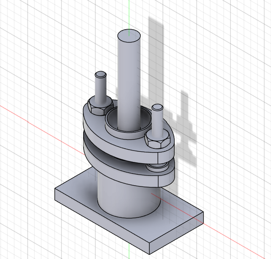Select the tall central shaft of the model

pyautogui.click(x=129, y=81)
